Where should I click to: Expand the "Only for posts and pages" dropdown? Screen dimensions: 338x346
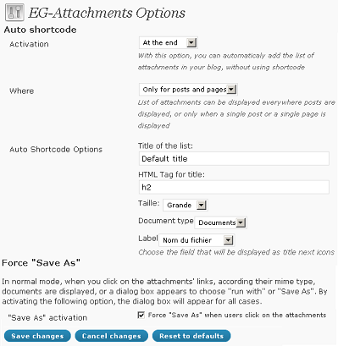click(188, 90)
